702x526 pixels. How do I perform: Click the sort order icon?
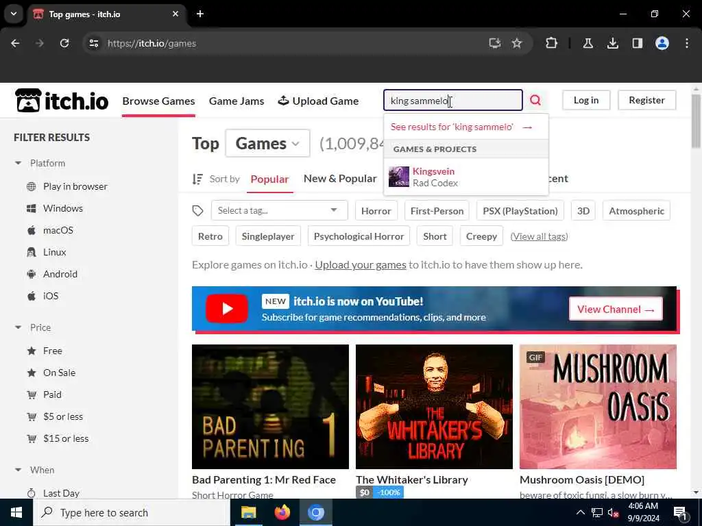pyautogui.click(x=197, y=179)
